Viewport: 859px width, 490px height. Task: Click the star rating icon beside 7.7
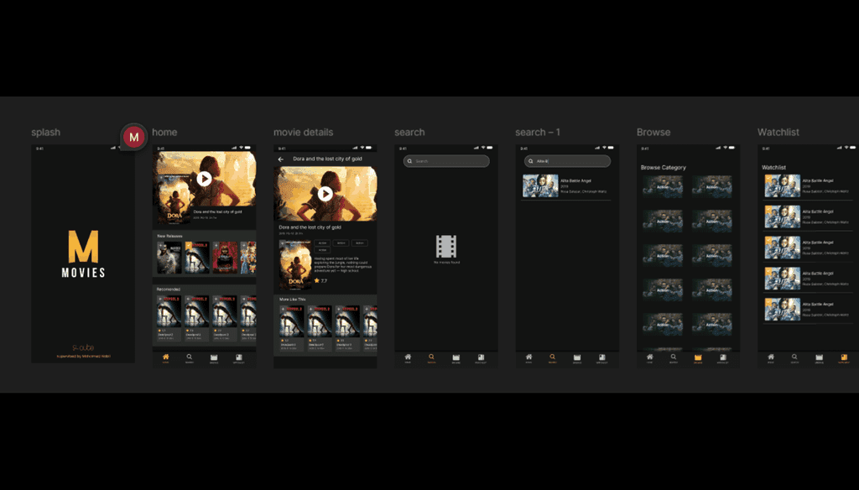(316, 280)
